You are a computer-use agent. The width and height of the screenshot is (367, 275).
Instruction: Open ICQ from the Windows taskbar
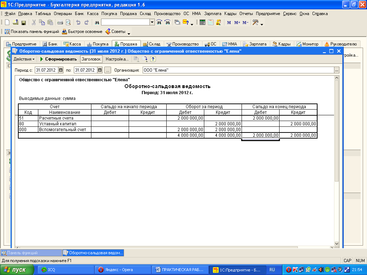coord(66,270)
